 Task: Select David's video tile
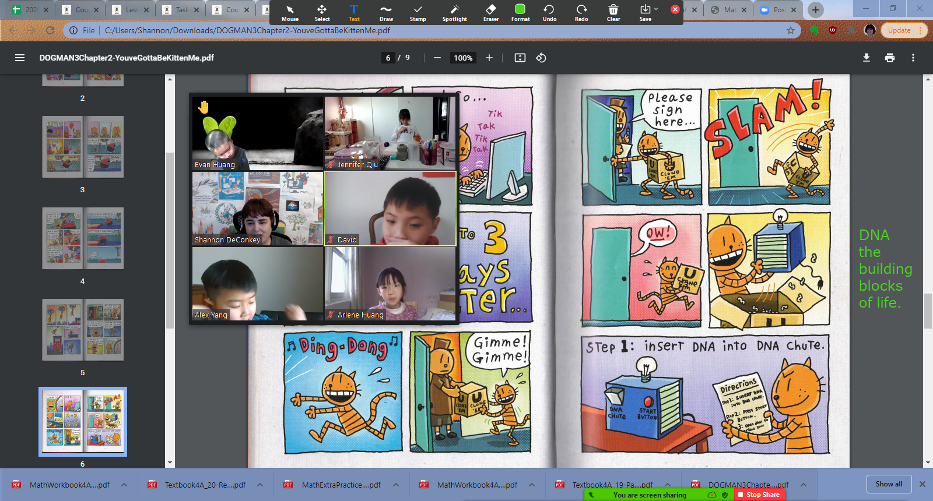[390, 209]
